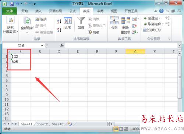
Task: Click the 编辑链接 (Edit Links) button
Action: (x=44, y=32)
